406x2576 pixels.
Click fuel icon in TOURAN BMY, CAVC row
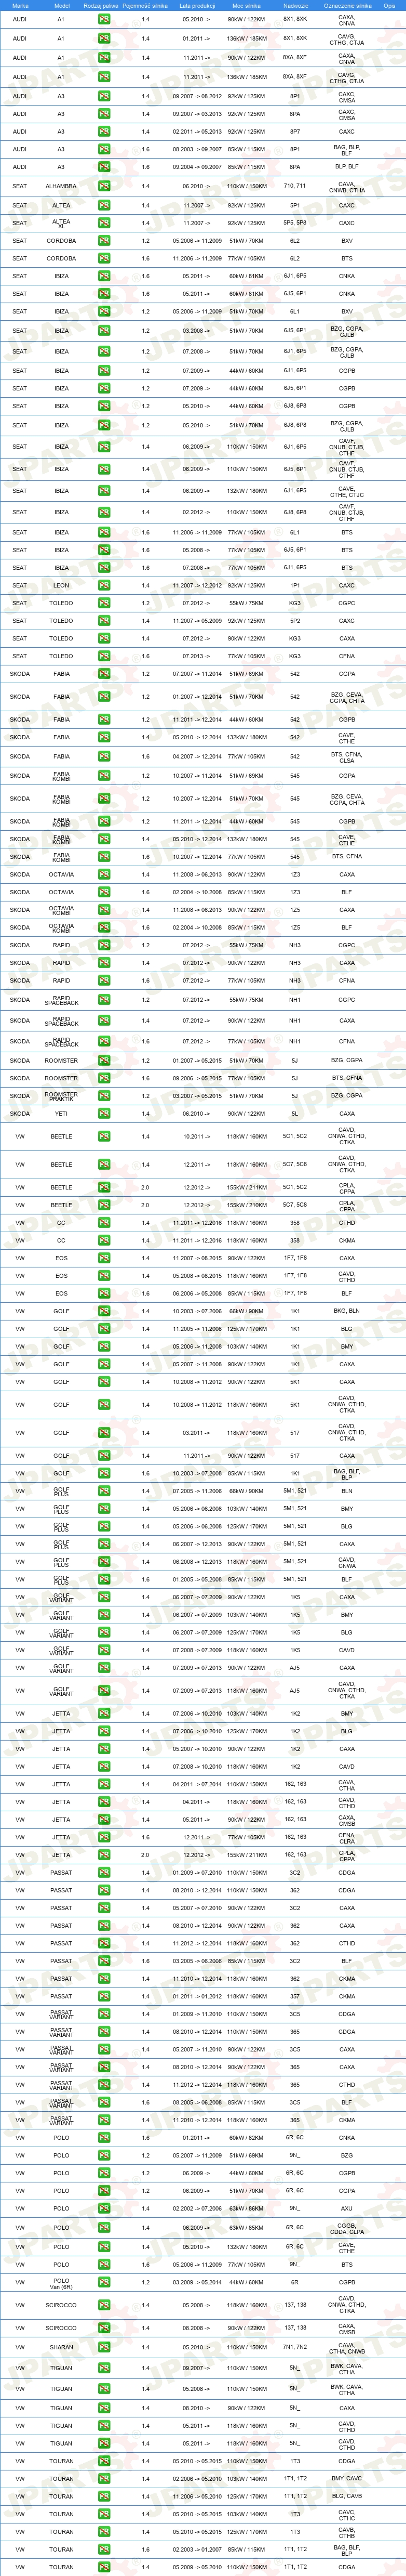click(104, 2478)
